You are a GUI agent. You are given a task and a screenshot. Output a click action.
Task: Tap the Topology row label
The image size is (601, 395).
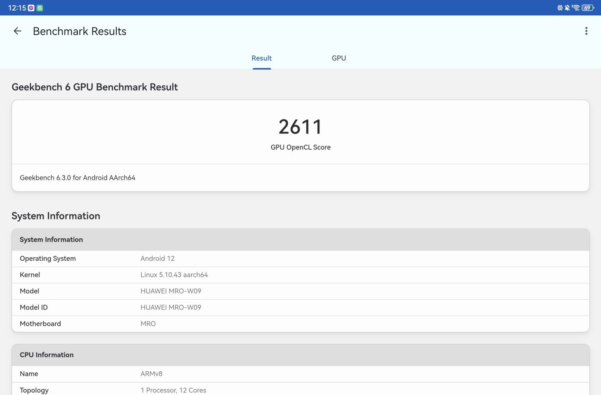coord(34,390)
